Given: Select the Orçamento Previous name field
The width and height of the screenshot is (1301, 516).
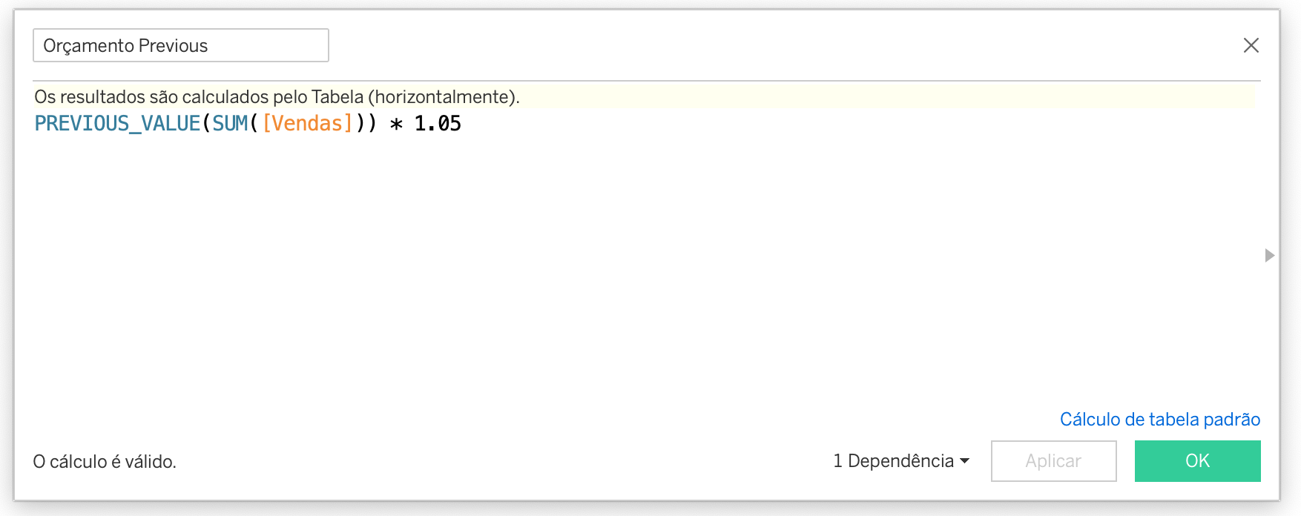Looking at the screenshot, I should pyautogui.click(x=180, y=45).
